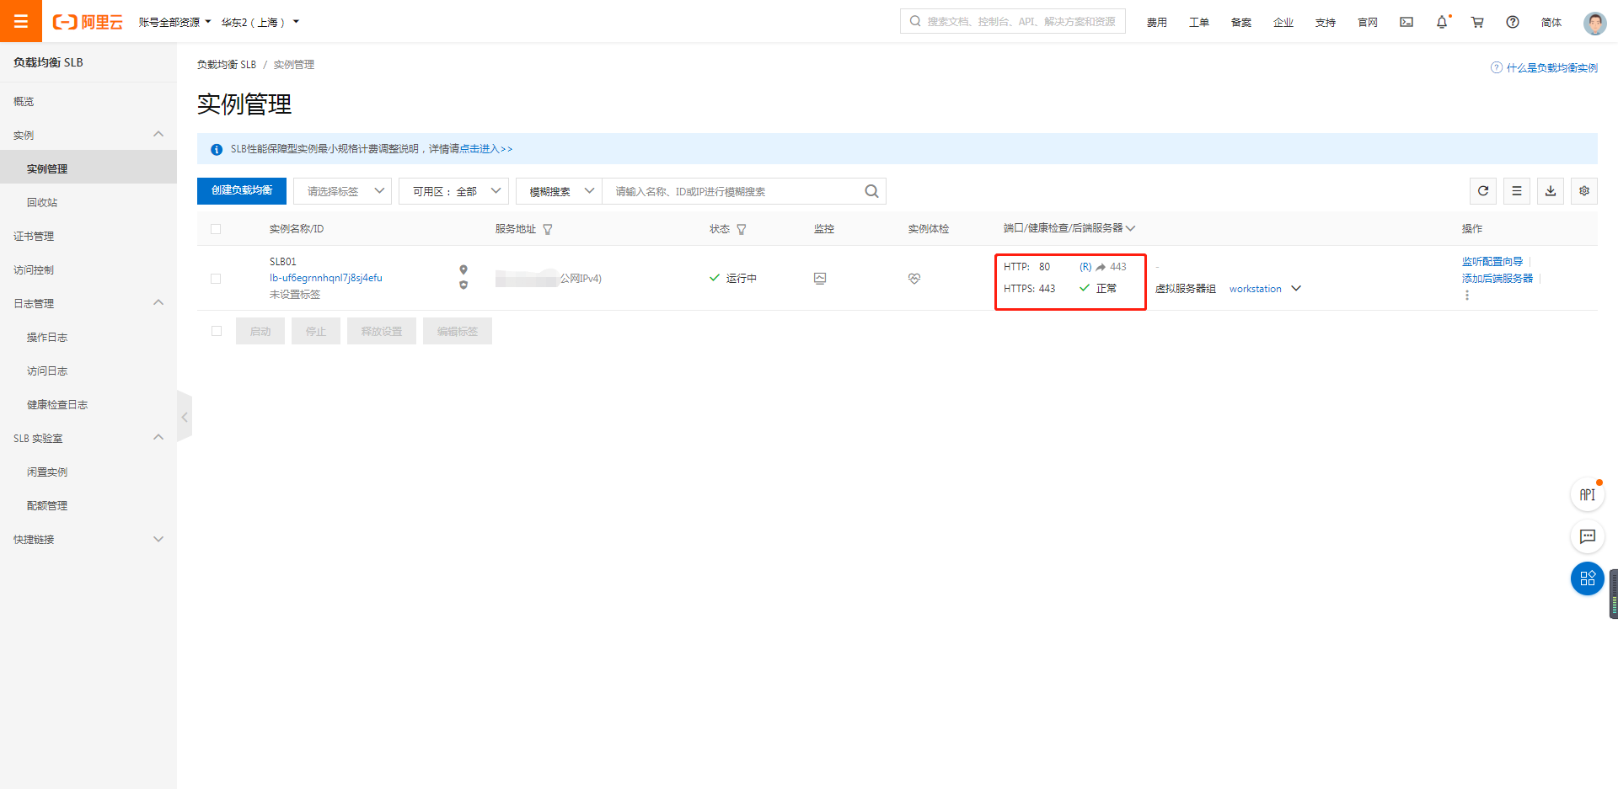Click the refresh icon above the instance table
Screen dimensions: 1618x789
click(x=1483, y=191)
